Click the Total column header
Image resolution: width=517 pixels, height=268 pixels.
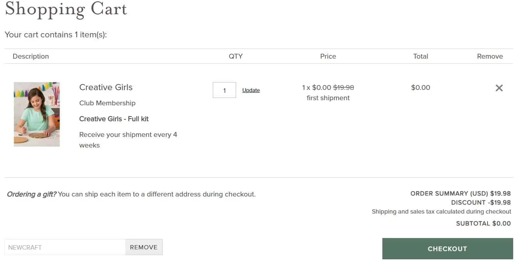420,56
